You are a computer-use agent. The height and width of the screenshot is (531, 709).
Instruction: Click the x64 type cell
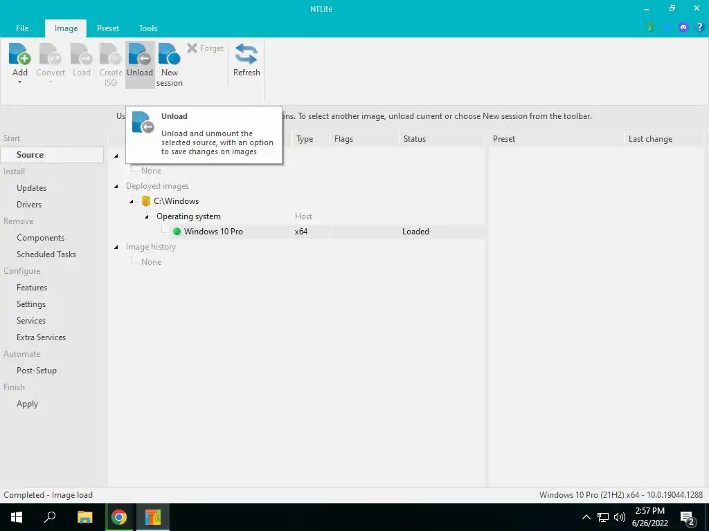click(x=301, y=232)
